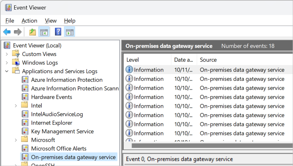Click the blue Help question mark icon

58,32
